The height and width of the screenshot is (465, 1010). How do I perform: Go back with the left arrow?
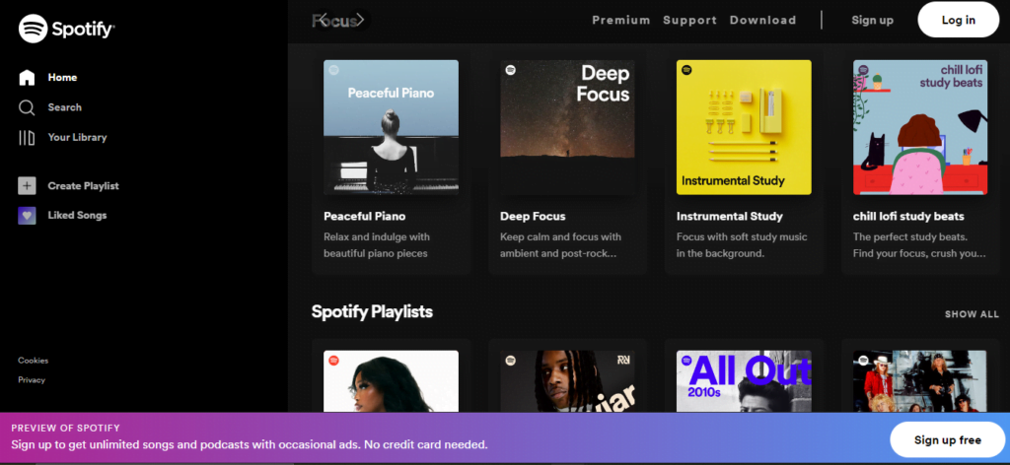point(324,20)
